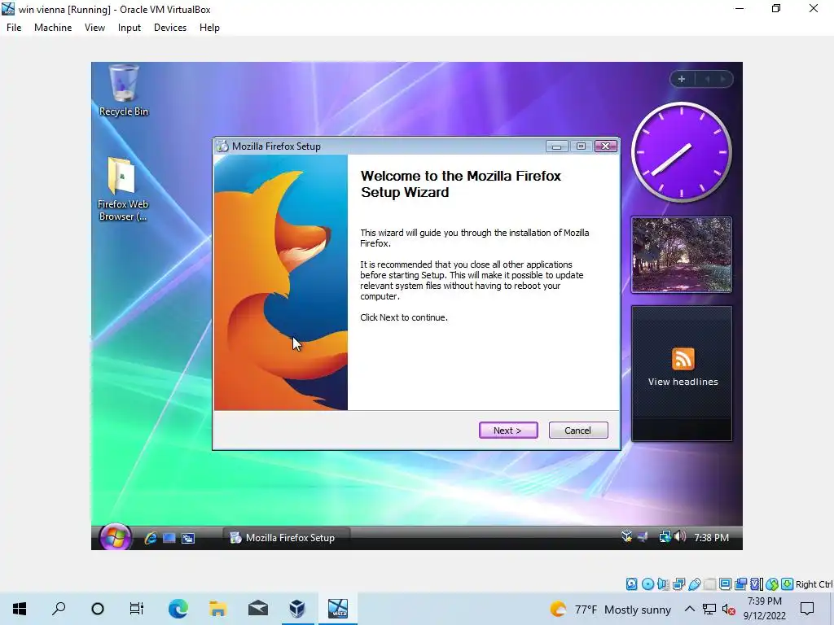Click VirtualBox mouse integration status icon
This screenshot has width=834, height=625.
click(772, 584)
